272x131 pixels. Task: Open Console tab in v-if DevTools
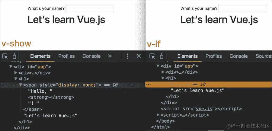click(x=239, y=56)
